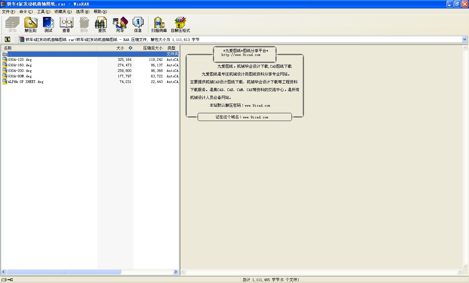Click the file list horizontal scrollbar thumb
The image size is (469, 283).
[x=64, y=272]
